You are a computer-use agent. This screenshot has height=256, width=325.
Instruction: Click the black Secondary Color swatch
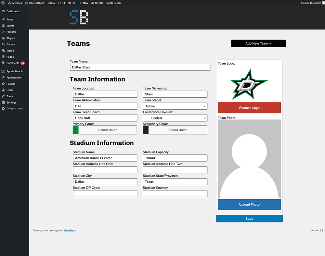tap(146, 130)
